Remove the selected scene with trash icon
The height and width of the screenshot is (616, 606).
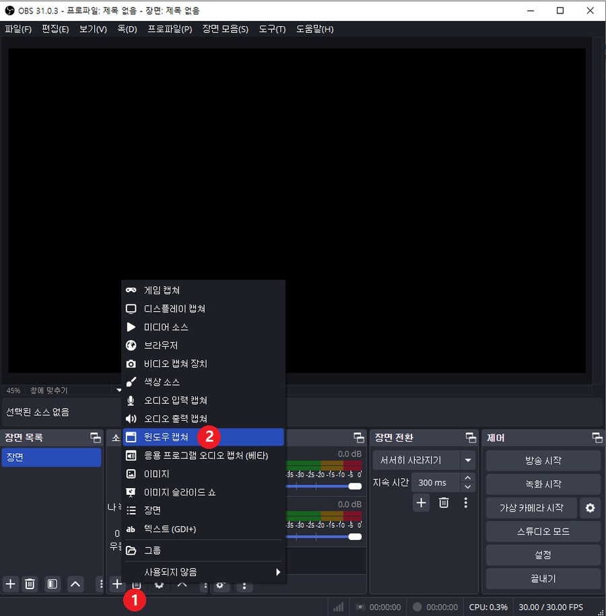[30, 584]
